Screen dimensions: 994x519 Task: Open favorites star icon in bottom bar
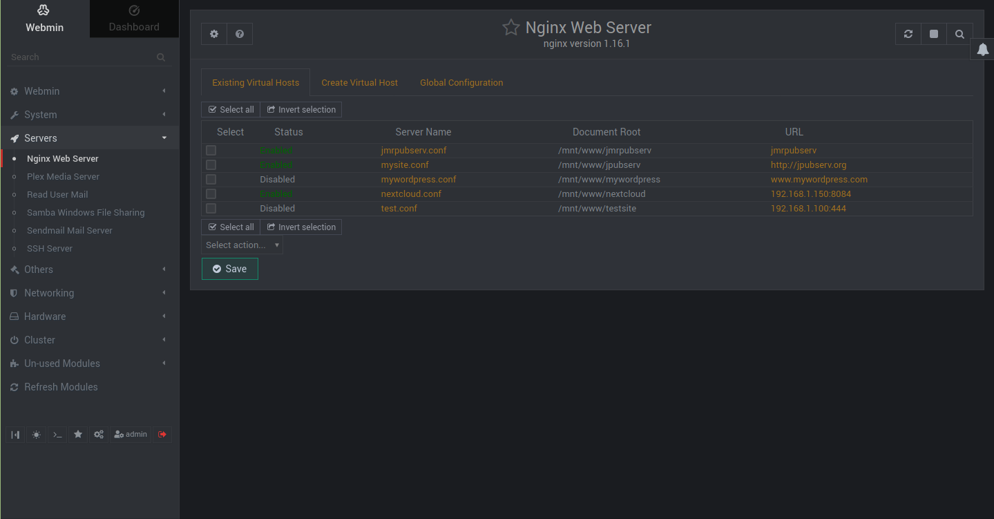[78, 434]
